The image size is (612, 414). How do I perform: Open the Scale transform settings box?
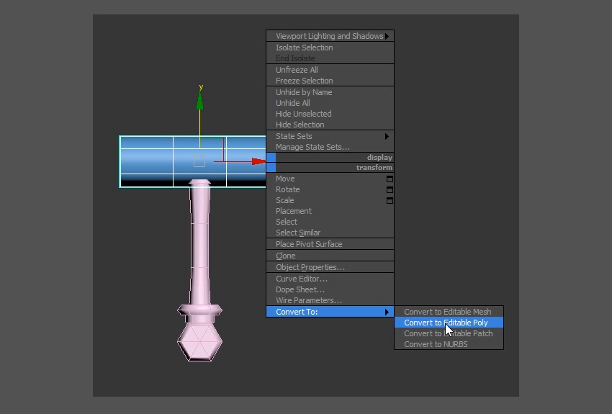390,201
